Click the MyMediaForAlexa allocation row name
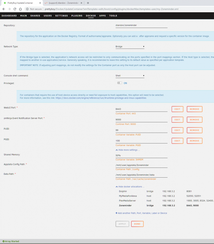The height and width of the screenshot is (244, 214). click(x=128, y=196)
